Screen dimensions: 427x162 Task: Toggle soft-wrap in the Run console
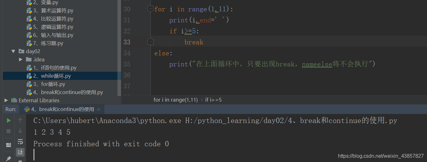coord(20,142)
